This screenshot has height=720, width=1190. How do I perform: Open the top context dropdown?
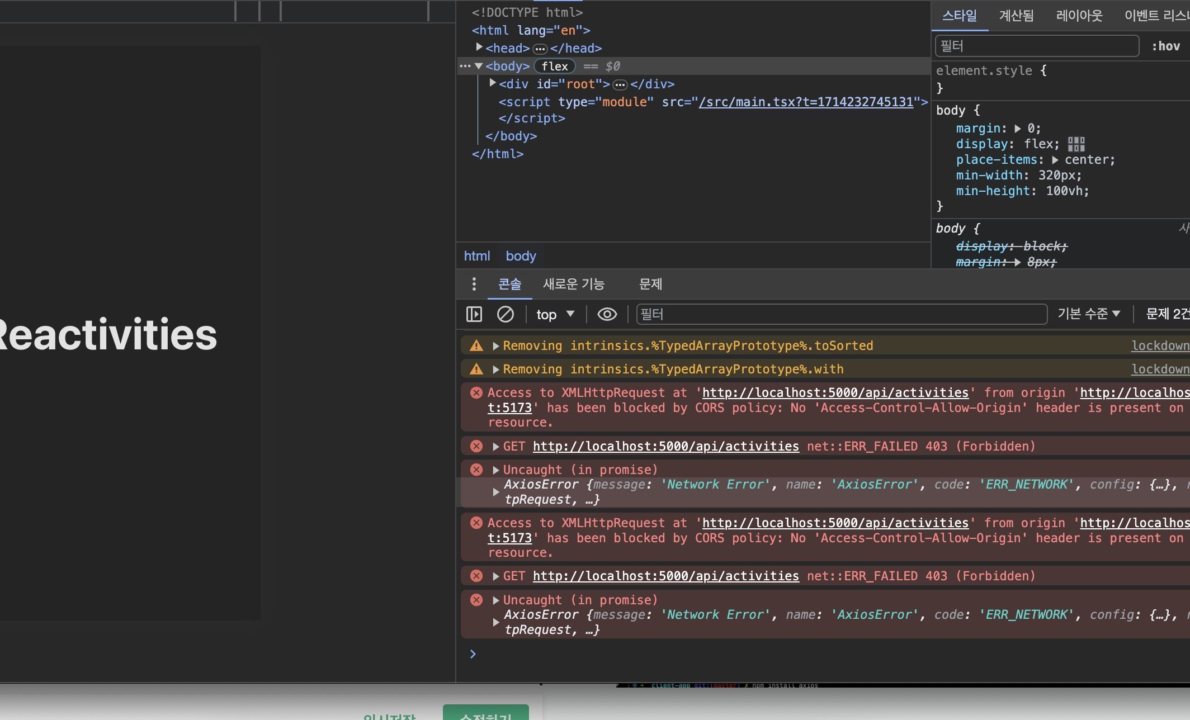point(555,314)
